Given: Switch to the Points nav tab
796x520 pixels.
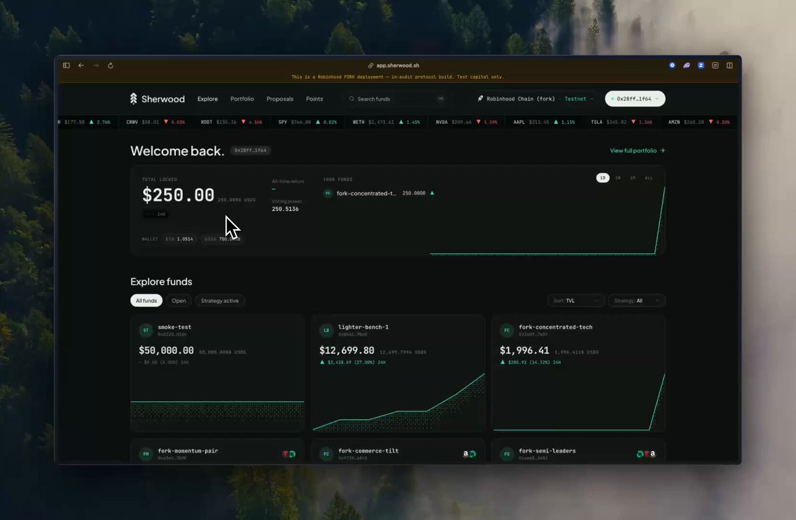Looking at the screenshot, I should pyautogui.click(x=314, y=99).
